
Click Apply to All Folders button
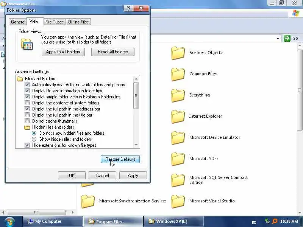pyautogui.click(x=63, y=52)
